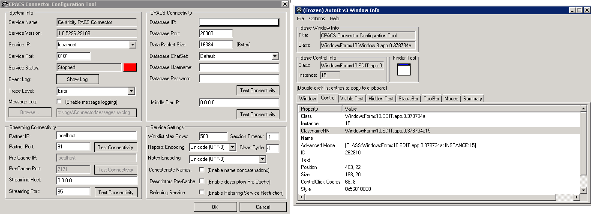Switch to the StatusBar tab
The height and width of the screenshot is (214, 591).
[x=408, y=99]
